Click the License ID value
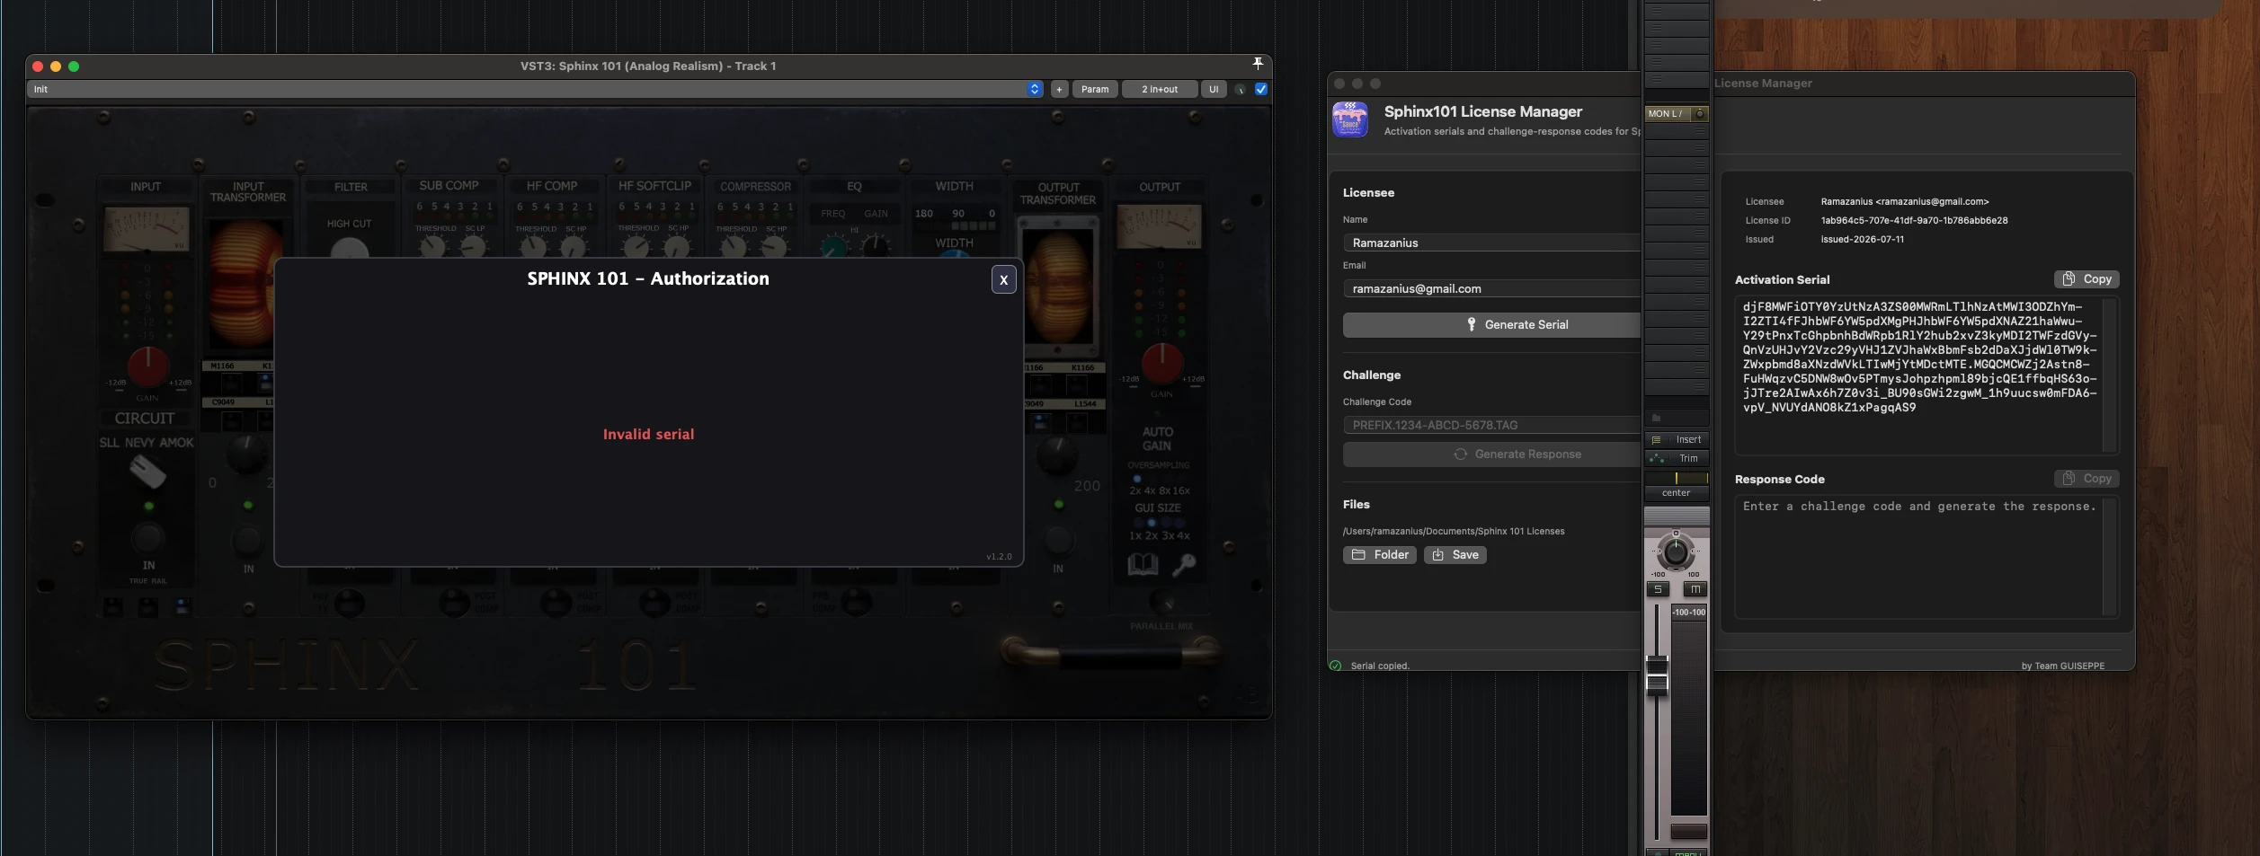The image size is (2260, 856). point(1914,220)
